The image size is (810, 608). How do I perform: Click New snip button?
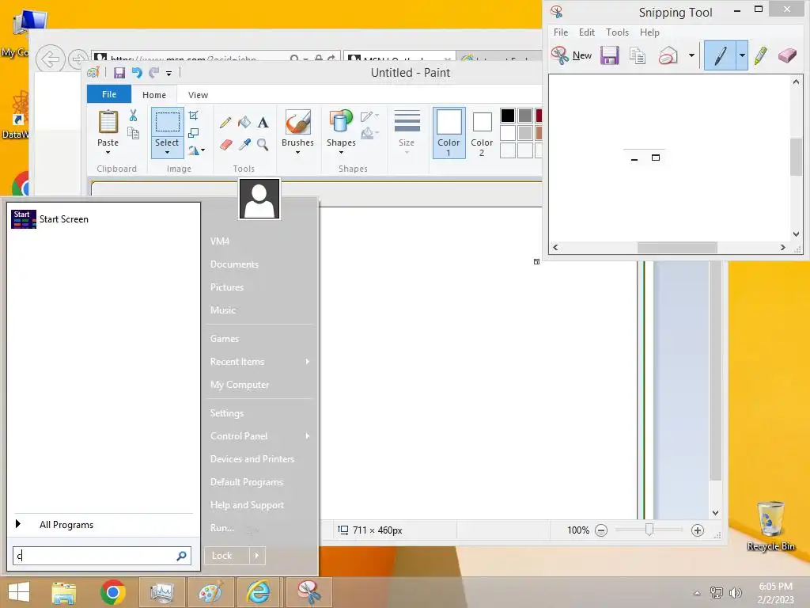coord(571,55)
